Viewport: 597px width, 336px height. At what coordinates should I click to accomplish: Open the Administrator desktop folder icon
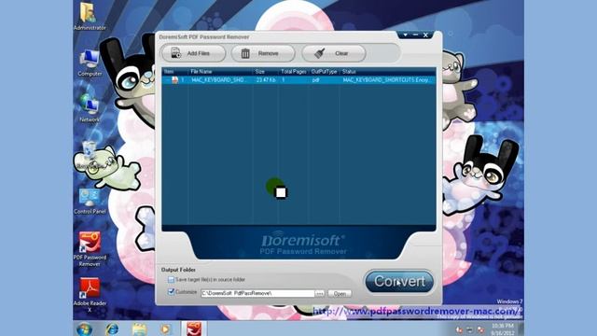pos(90,17)
